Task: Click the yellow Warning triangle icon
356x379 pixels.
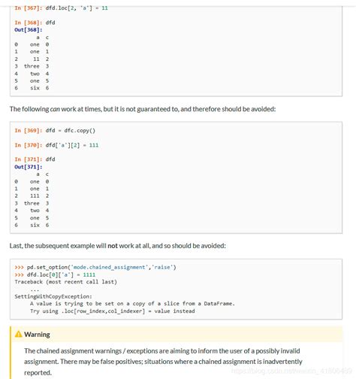Action: tap(18, 334)
